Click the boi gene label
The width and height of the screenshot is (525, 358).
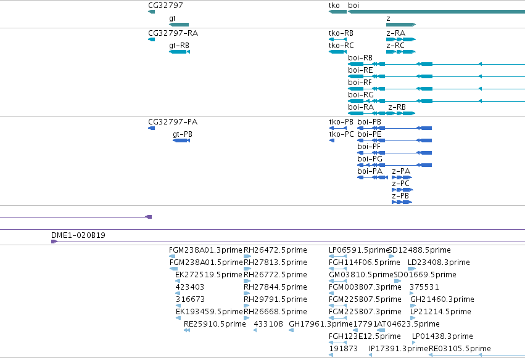point(353,6)
